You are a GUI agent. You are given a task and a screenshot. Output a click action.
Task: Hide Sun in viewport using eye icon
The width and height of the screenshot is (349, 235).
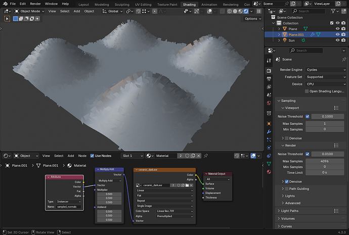(337, 40)
